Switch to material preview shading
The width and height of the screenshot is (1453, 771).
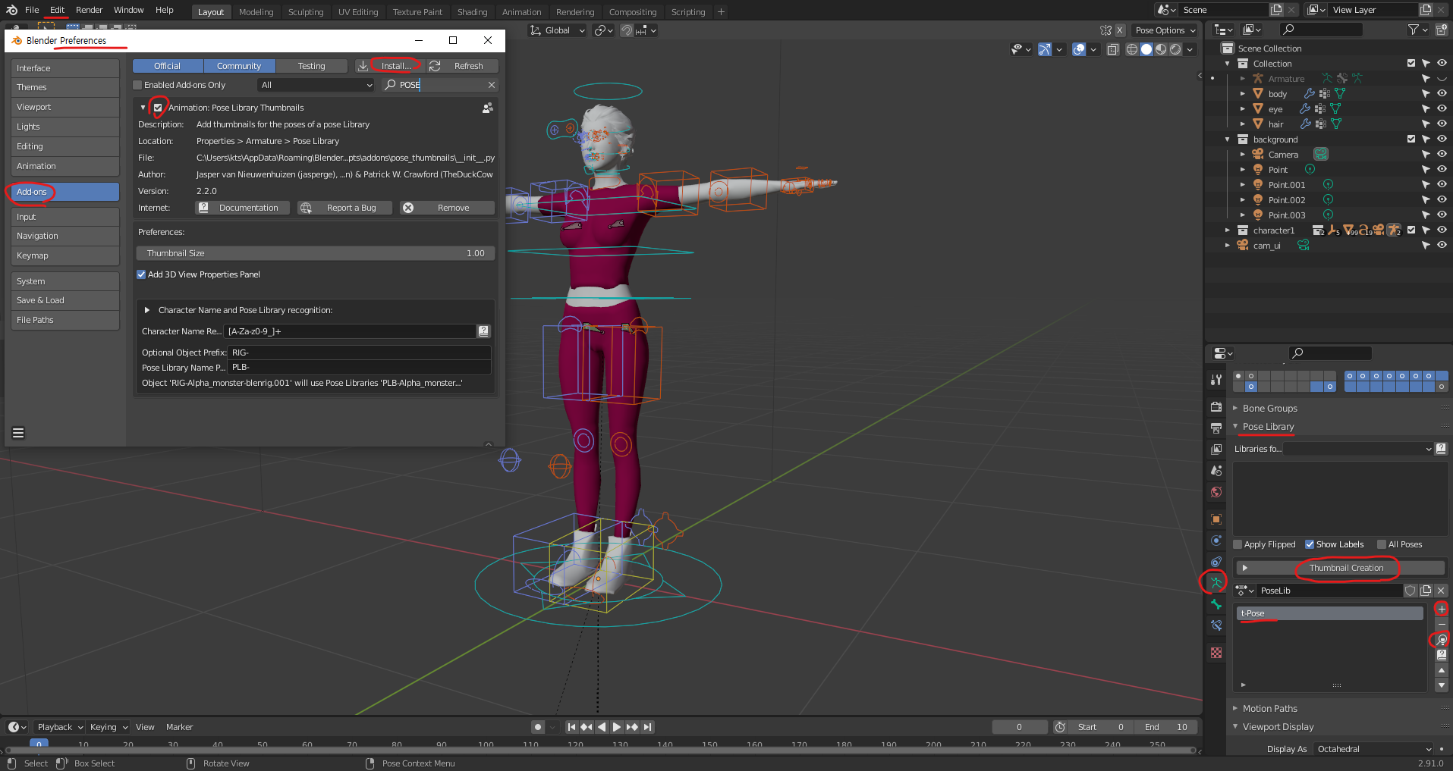[1161, 49]
